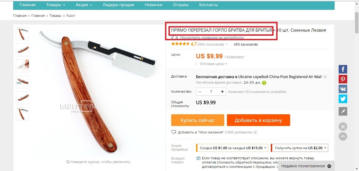Share the product on VK
The image size is (359, 171).
click(343, 89)
